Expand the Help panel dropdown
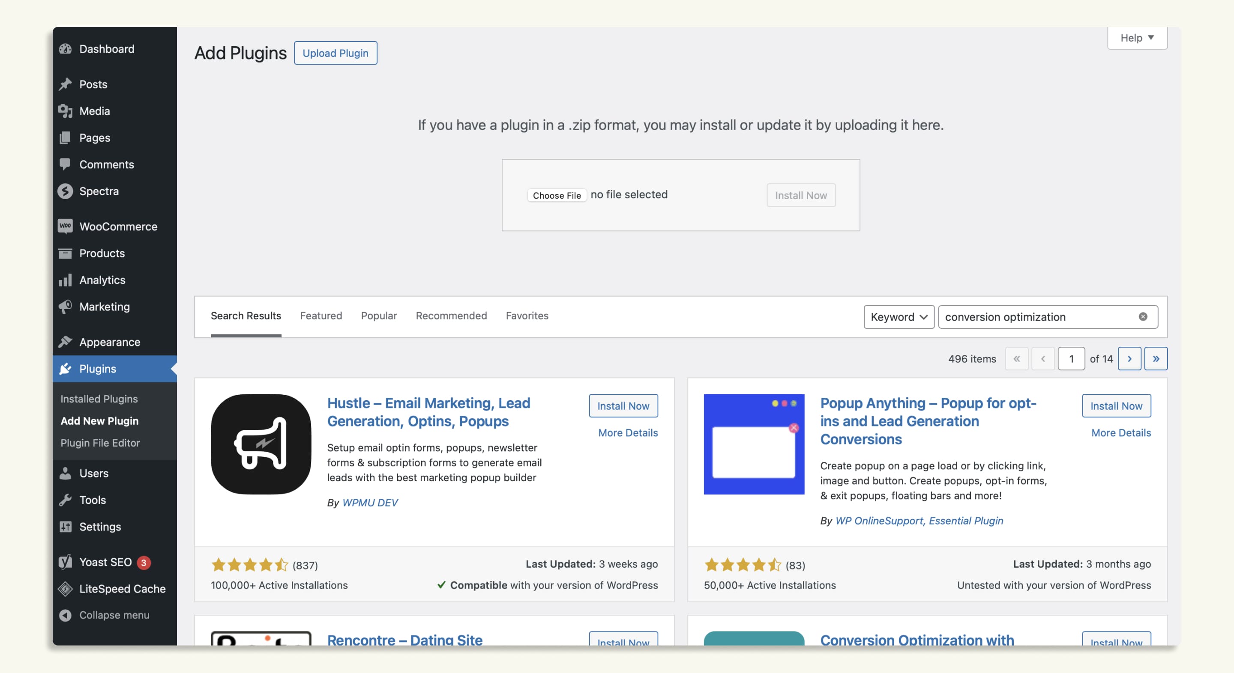 1137,38
